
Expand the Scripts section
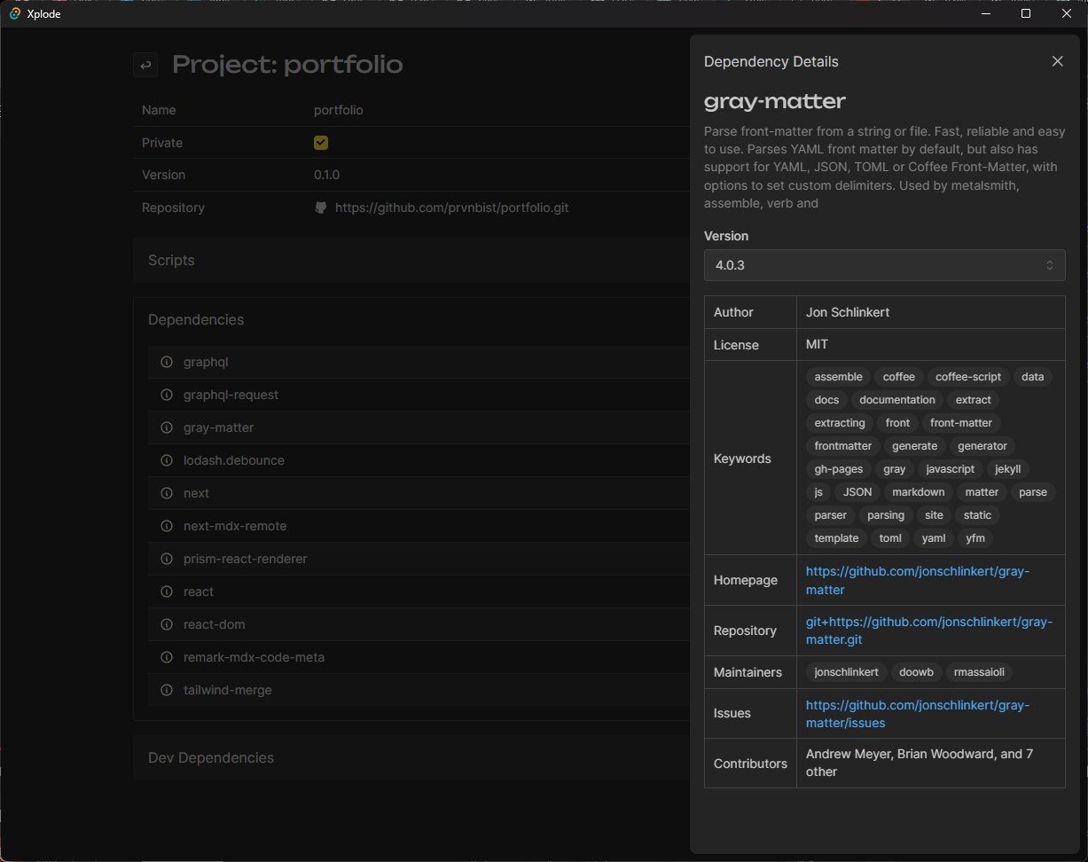coord(171,261)
